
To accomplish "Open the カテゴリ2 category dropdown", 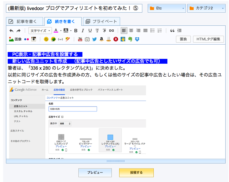I will (x=206, y=8).
